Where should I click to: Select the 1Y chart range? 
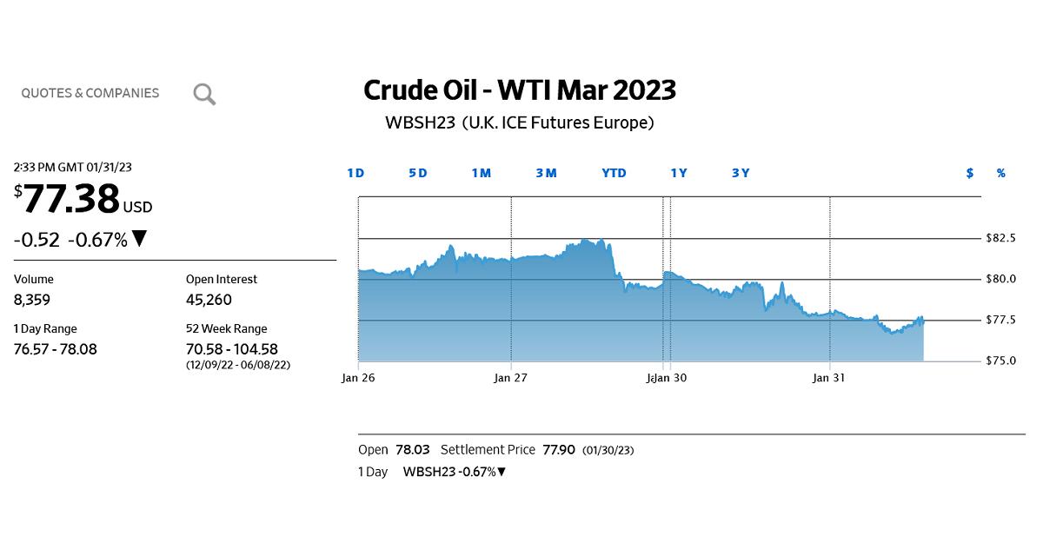tap(679, 173)
